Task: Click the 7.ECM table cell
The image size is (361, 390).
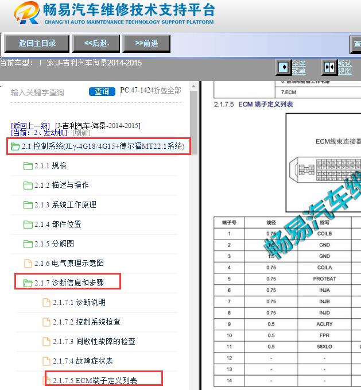Action: (x=318, y=92)
